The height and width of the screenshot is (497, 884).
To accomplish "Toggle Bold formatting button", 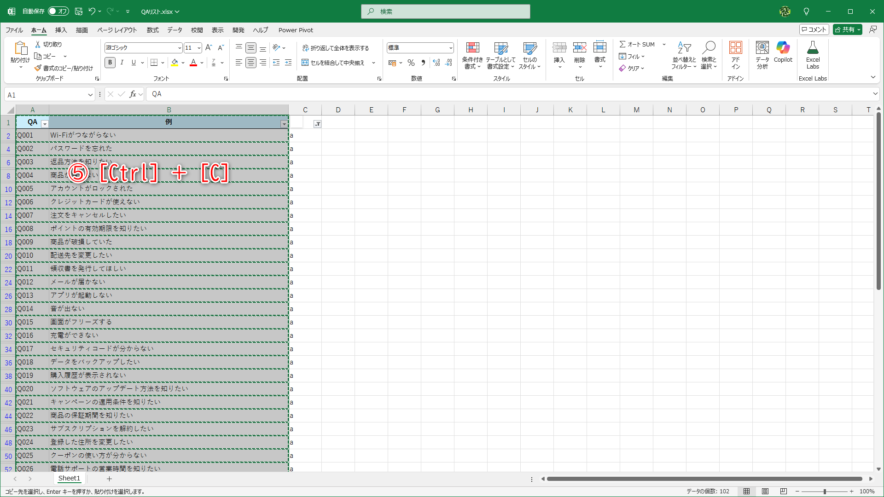I will (x=110, y=63).
